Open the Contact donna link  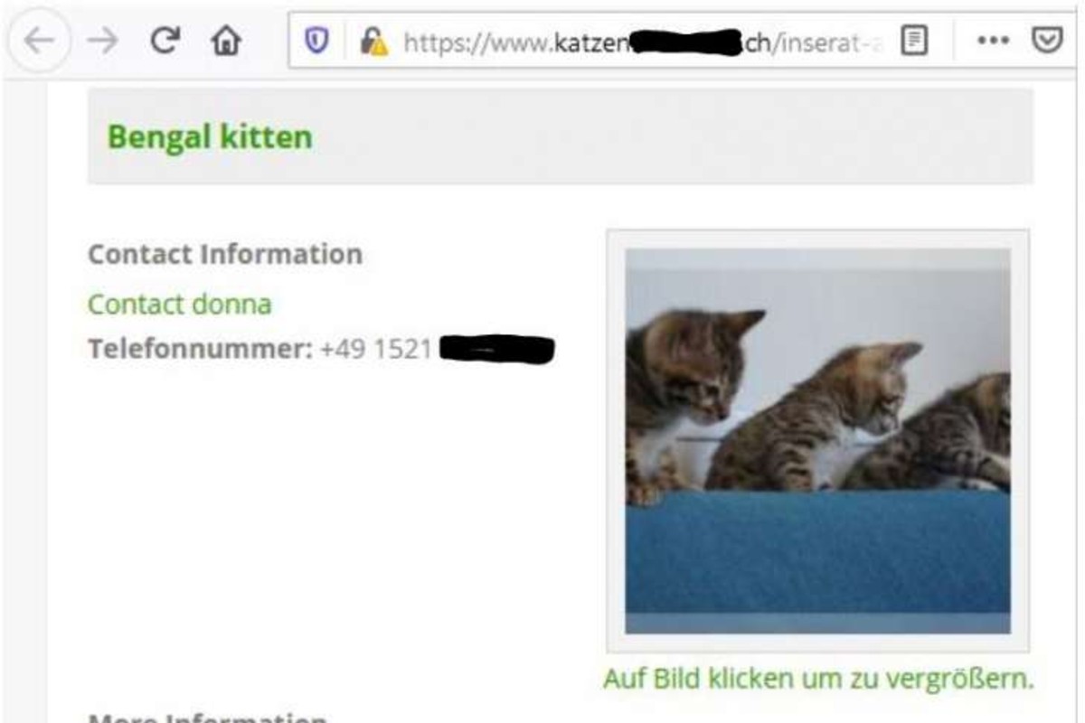[x=179, y=304]
